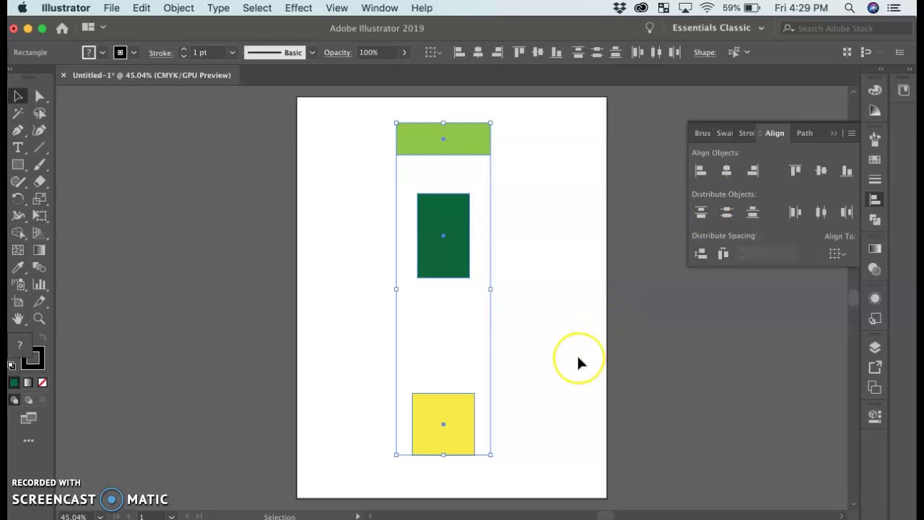Open the Essentials Classic workspace switcher

pyautogui.click(x=718, y=27)
